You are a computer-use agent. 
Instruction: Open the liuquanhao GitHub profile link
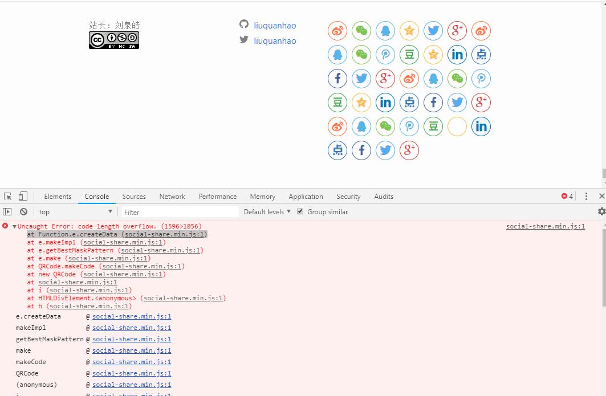coord(275,26)
